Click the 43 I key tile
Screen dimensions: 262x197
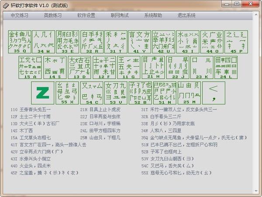188,42
